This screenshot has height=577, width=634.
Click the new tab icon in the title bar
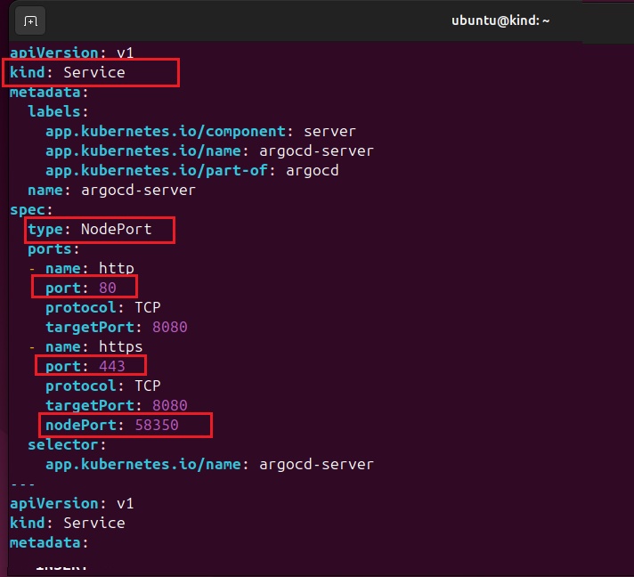[x=30, y=20]
